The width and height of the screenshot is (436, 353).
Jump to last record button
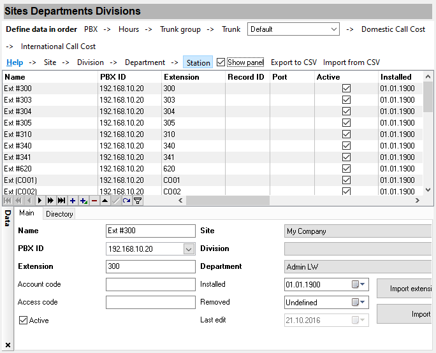tap(61, 201)
